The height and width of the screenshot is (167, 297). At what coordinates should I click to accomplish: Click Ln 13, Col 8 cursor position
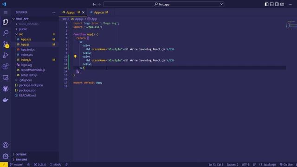tap(216, 165)
